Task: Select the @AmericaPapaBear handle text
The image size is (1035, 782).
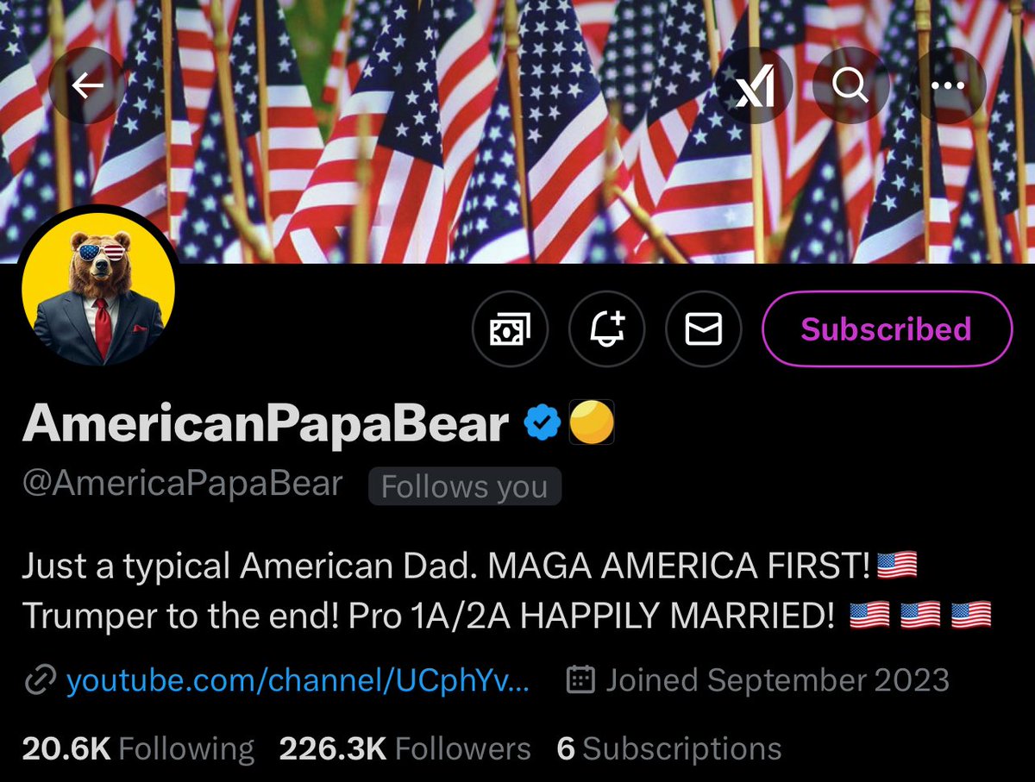Action: tap(183, 485)
